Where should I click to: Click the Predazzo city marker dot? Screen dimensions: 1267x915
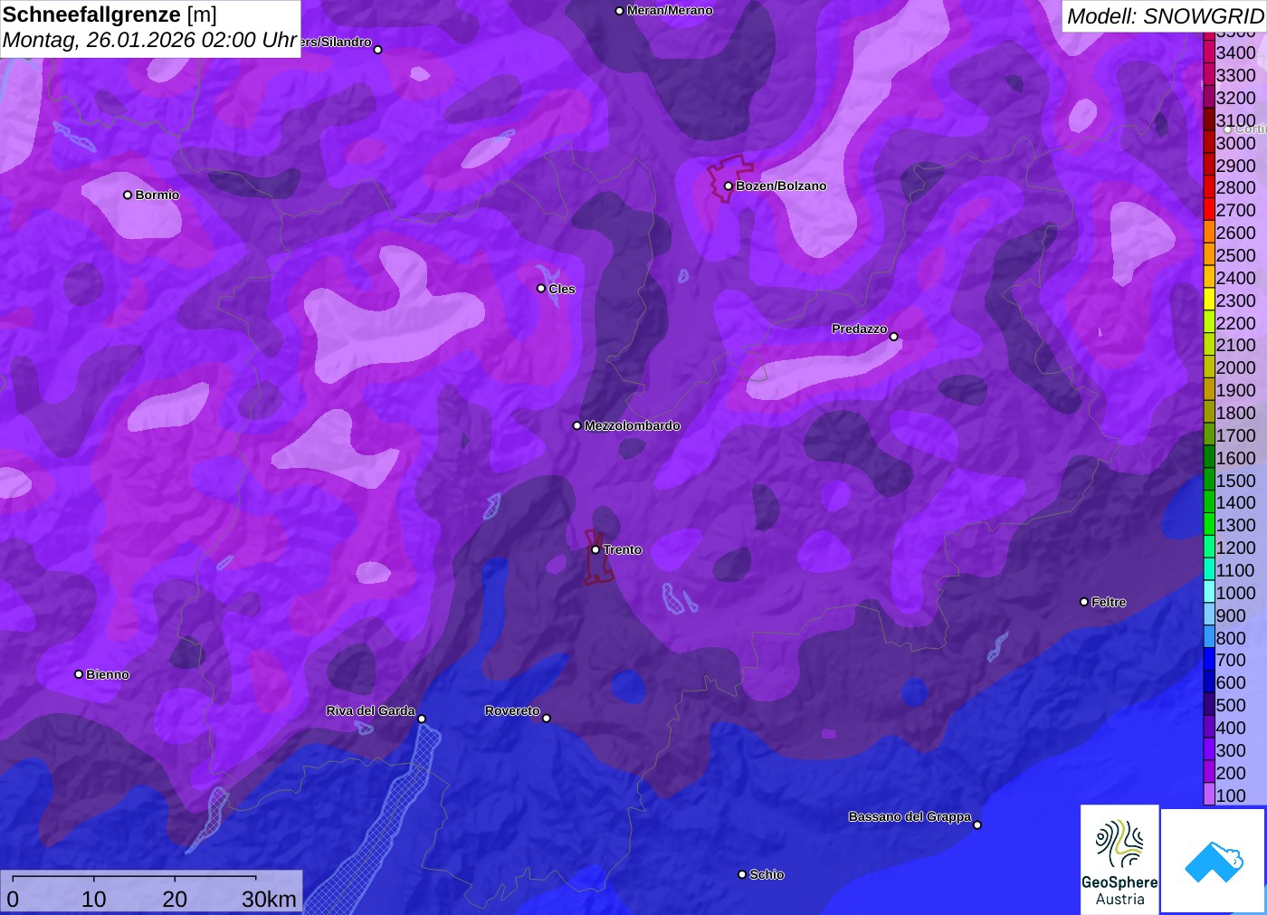[894, 337]
